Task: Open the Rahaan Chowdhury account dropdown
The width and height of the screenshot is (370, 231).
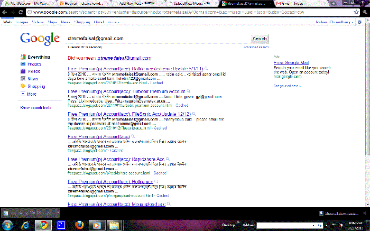Action: 335,22
